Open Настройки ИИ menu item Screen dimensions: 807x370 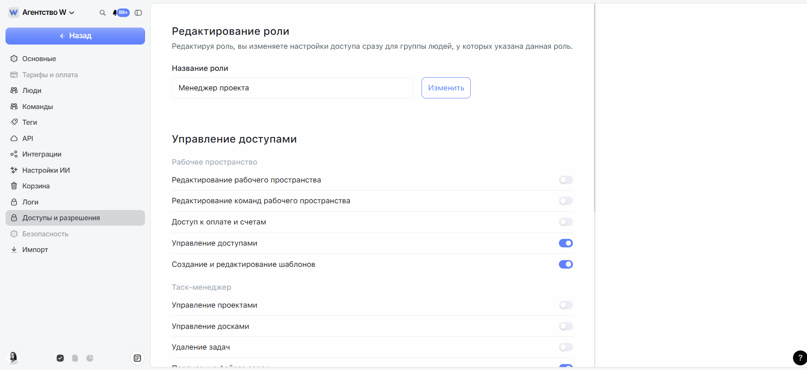pos(46,170)
